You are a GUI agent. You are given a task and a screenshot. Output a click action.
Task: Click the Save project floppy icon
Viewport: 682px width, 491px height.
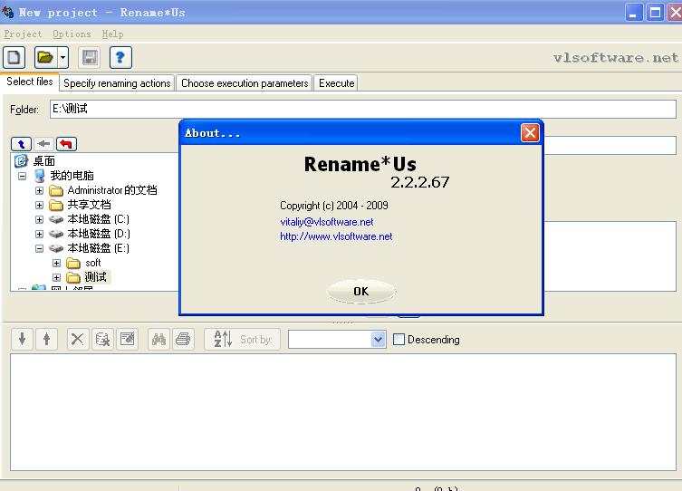90,57
